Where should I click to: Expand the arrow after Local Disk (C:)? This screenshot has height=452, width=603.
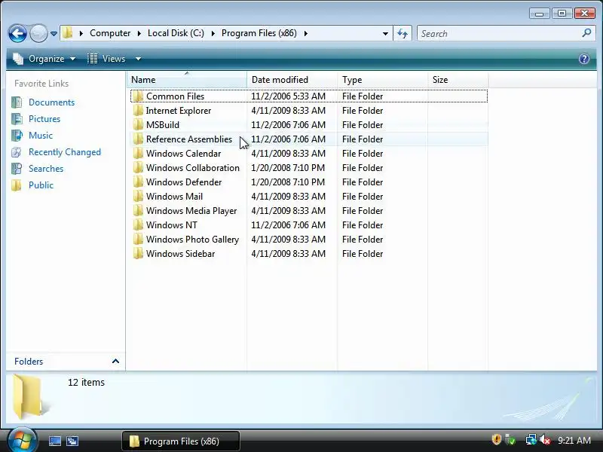pyautogui.click(x=213, y=33)
